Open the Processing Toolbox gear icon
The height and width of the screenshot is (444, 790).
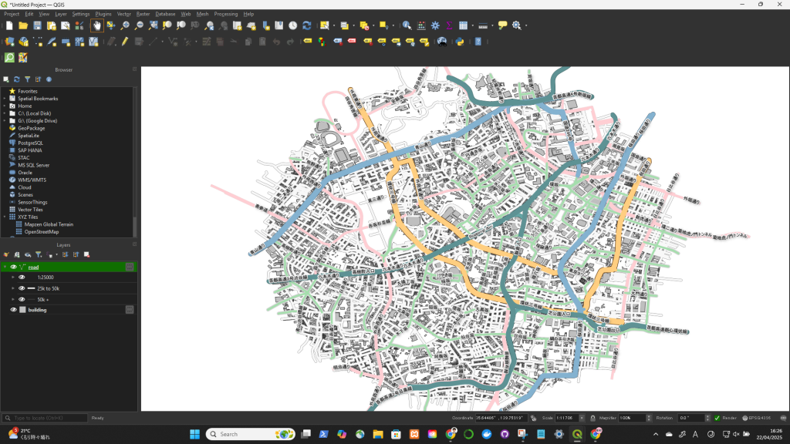click(435, 25)
